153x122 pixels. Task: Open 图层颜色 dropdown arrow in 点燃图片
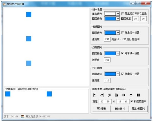[x=118, y=54]
